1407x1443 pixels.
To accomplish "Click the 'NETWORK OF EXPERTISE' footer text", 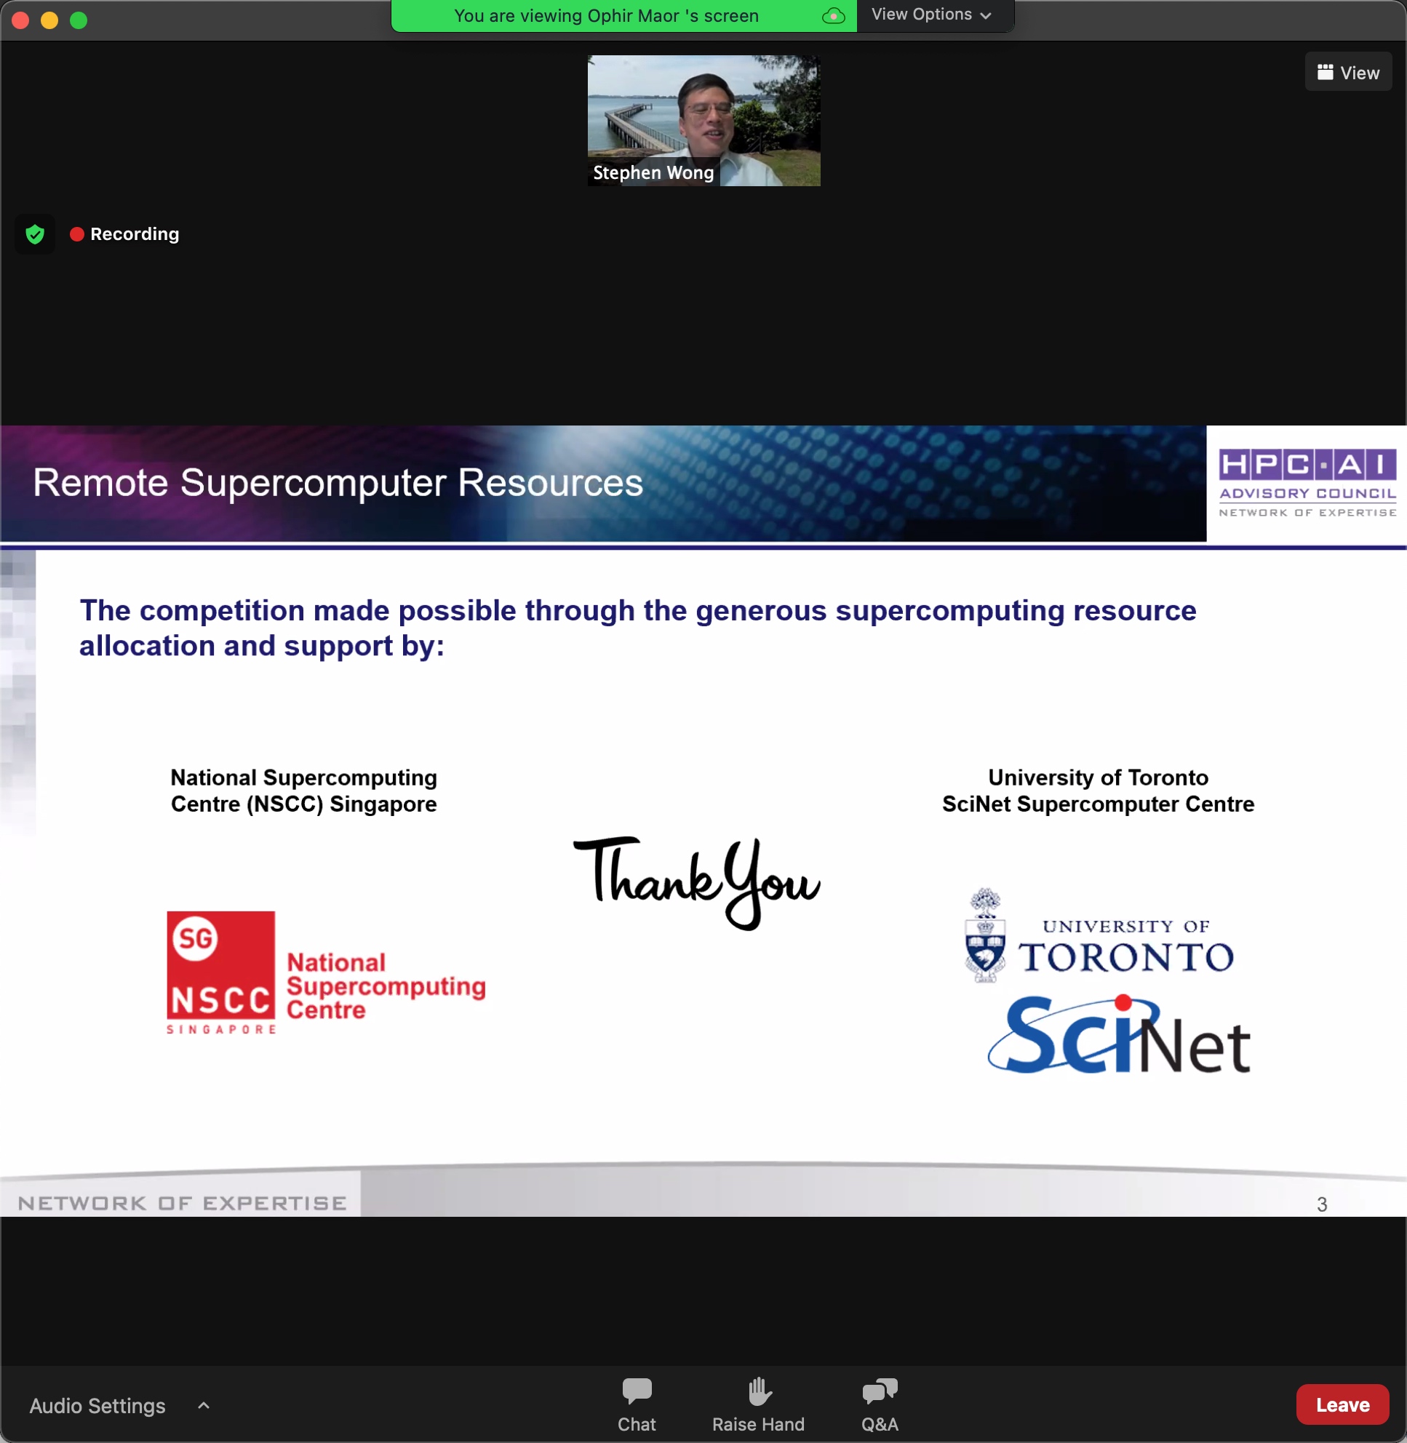I will pos(182,1203).
